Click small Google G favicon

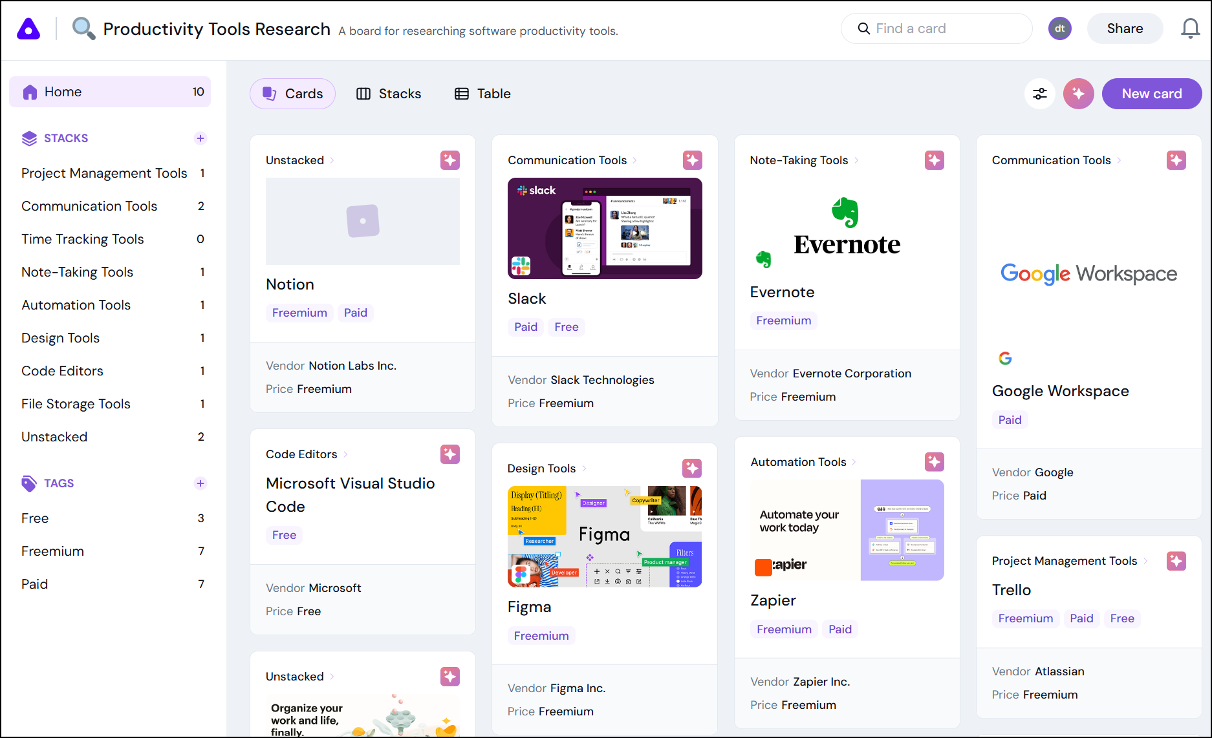pos(1005,358)
